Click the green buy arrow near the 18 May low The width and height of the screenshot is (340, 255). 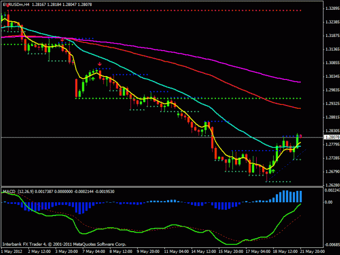pos(273,171)
